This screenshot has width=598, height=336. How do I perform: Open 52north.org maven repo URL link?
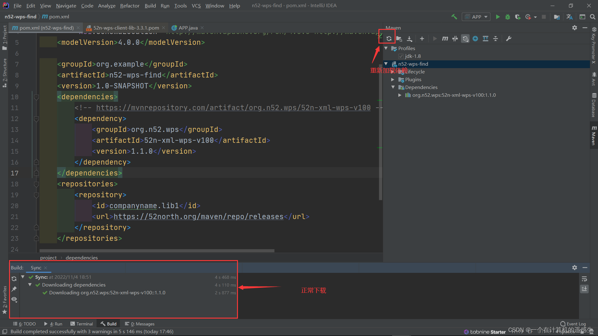click(x=198, y=217)
